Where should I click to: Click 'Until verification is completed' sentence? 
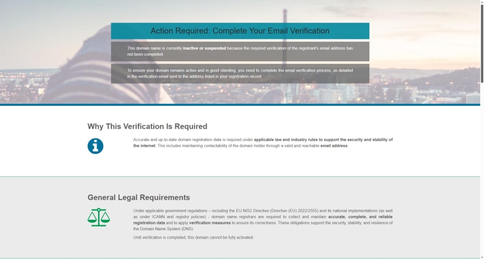(193, 237)
